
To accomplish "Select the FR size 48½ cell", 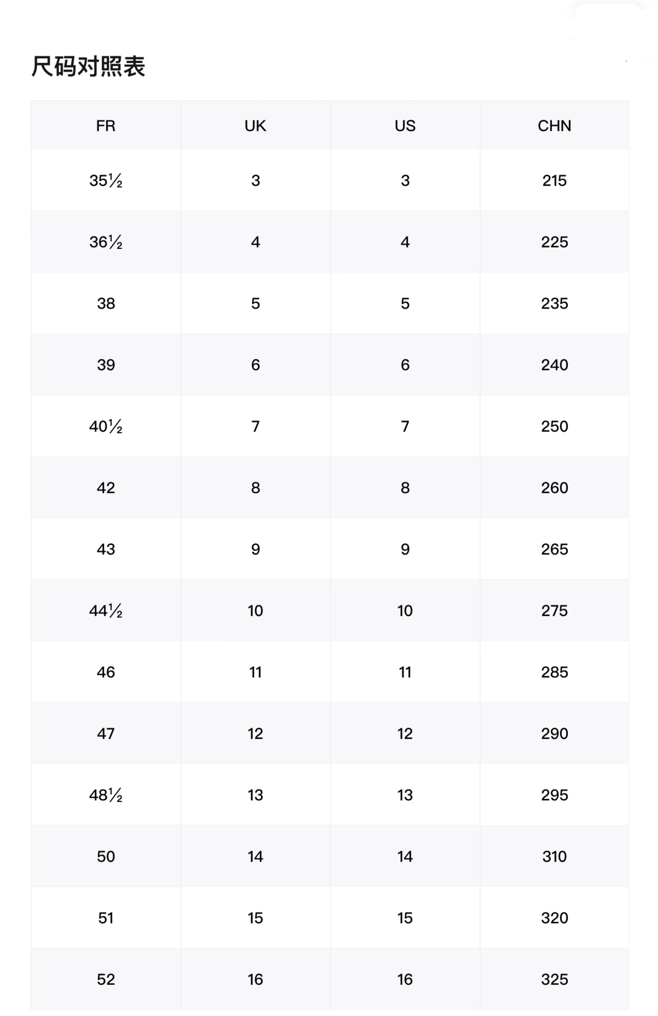I will (x=106, y=795).
